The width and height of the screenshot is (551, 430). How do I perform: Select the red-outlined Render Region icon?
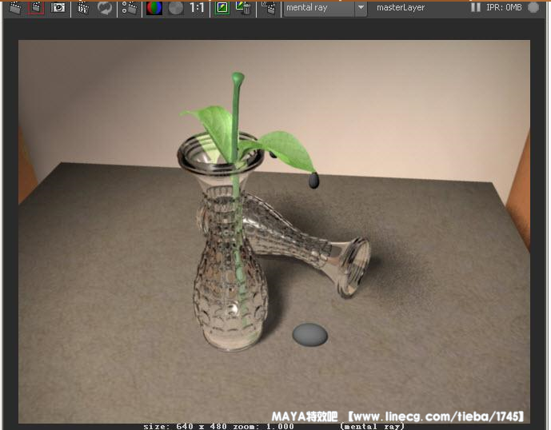pyautogui.click(x=36, y=8)
